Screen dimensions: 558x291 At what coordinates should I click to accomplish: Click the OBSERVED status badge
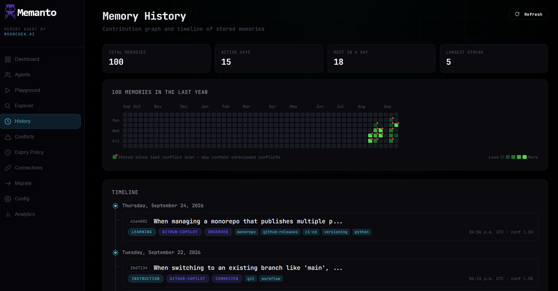218,232
